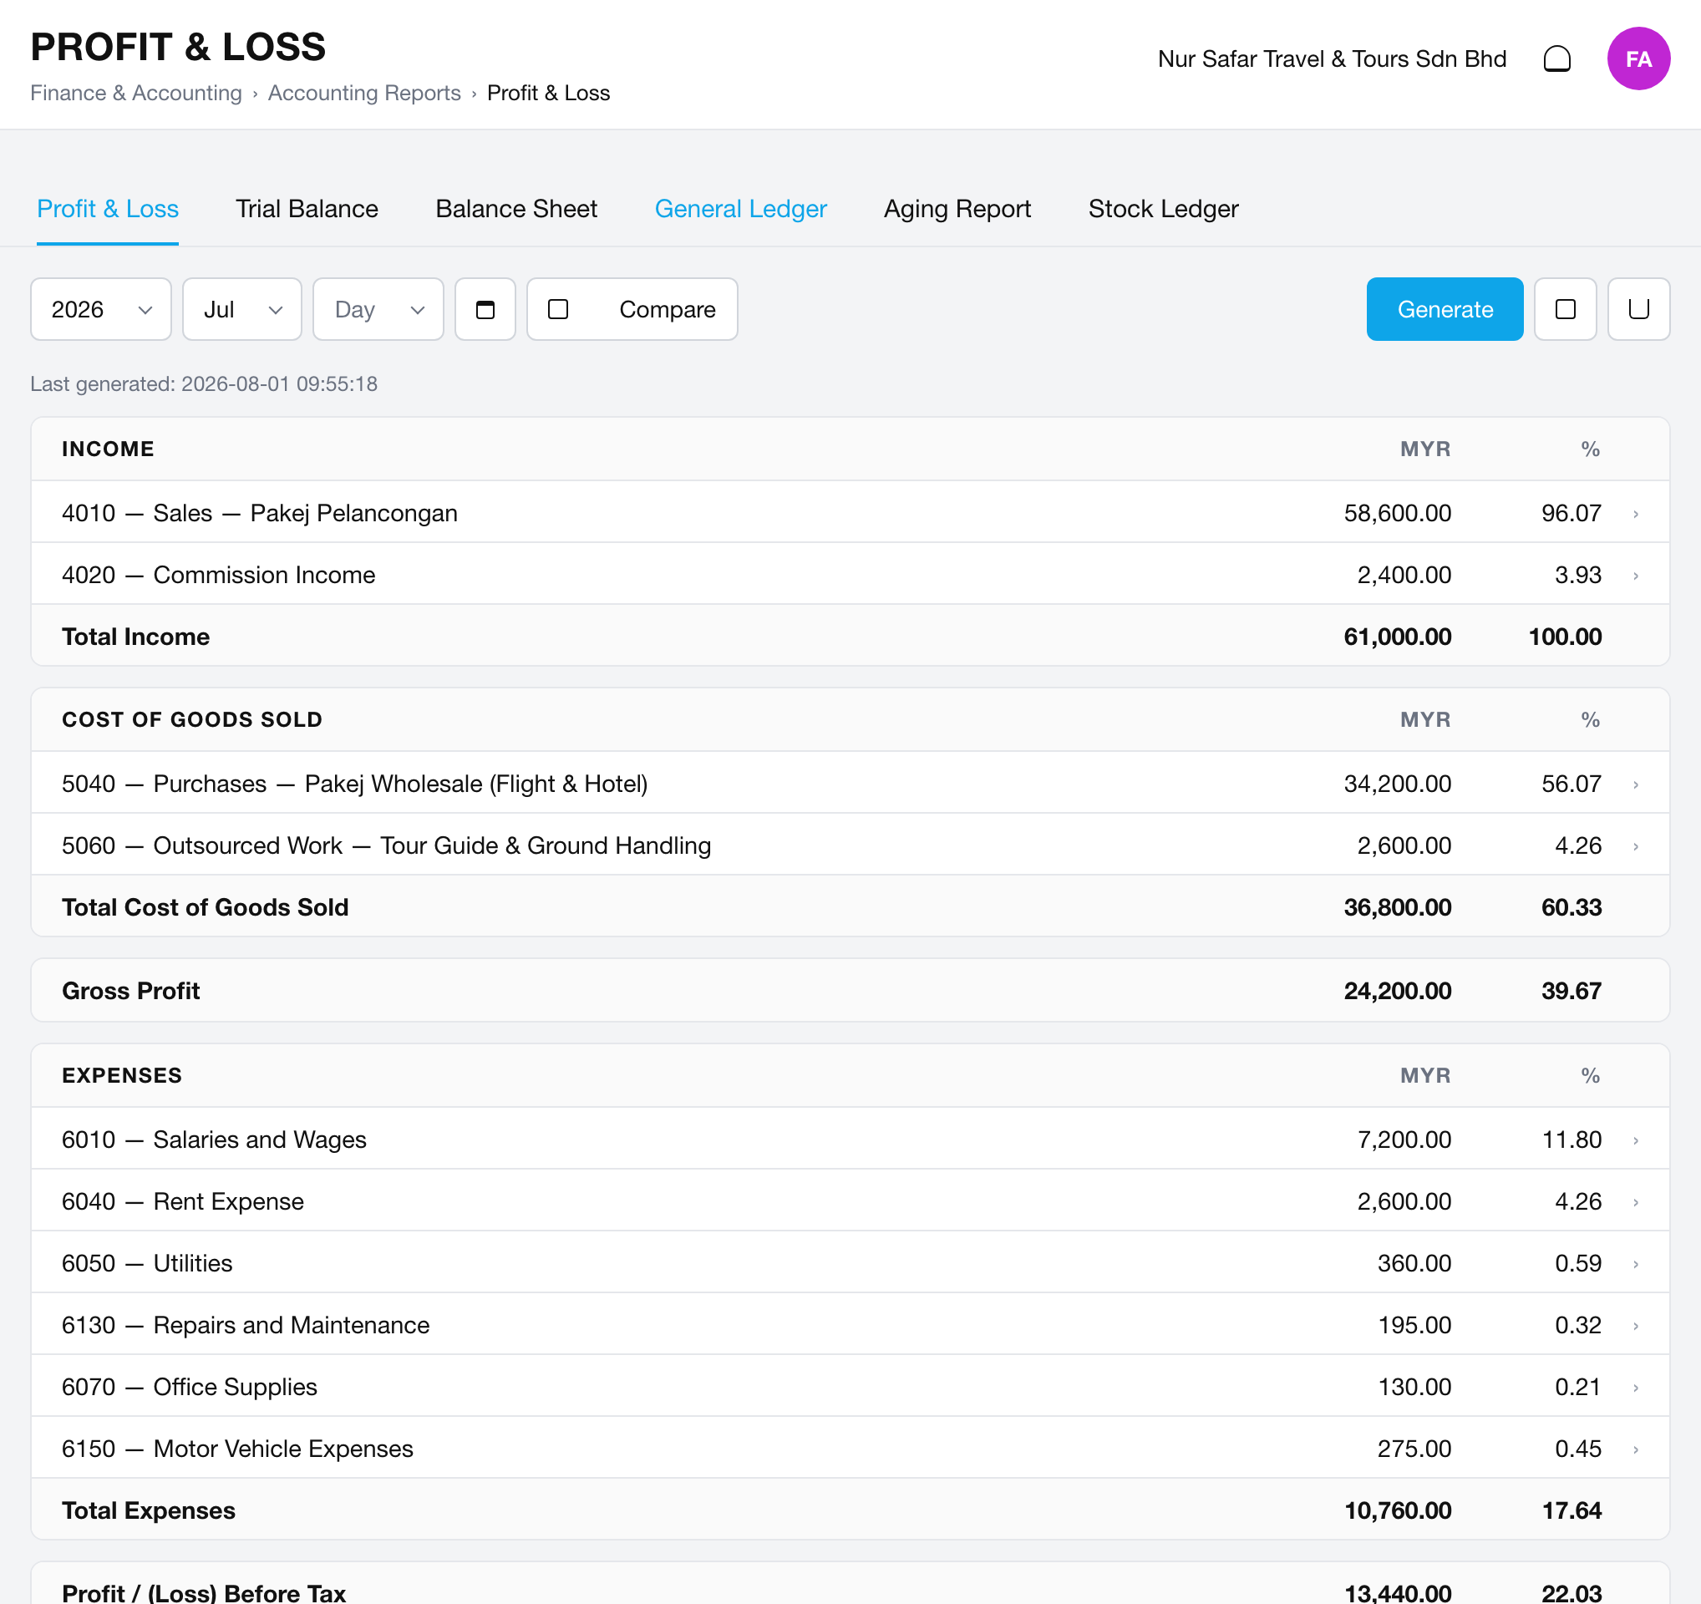Select the 6010 Salaries and Wages account name
This screenshot has height=1604, width=1701.
pyautogui.click(x=214, y=1140)
